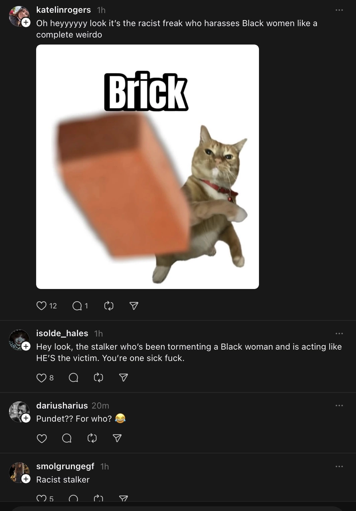
Task: Share katelinrogers' post via send icon
Action: click(x=134, y=306)
